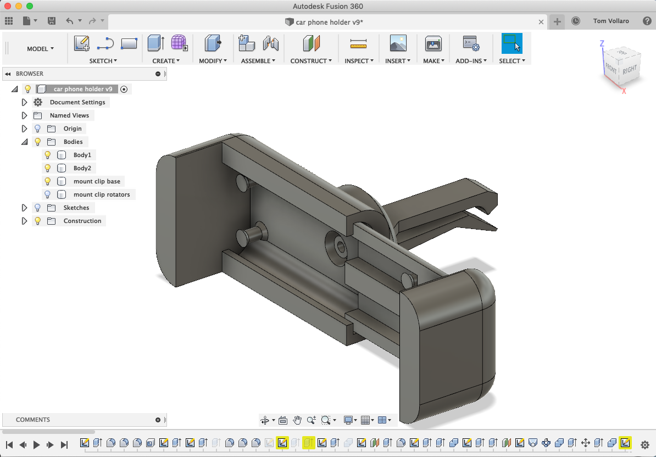Open the job status clock icon
Viewport: 656px width, 457px height.
tap(576, 21)
